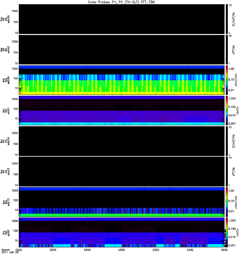The width and height of the screenshot is (243, 259).
Task: Select the thc fff 64 scm3 panel
Action: point(122,172)
